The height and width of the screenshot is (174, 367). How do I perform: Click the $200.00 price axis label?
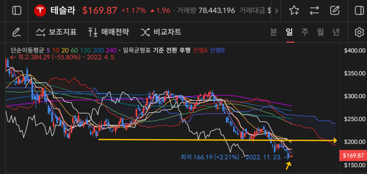(x=355, y=142)
